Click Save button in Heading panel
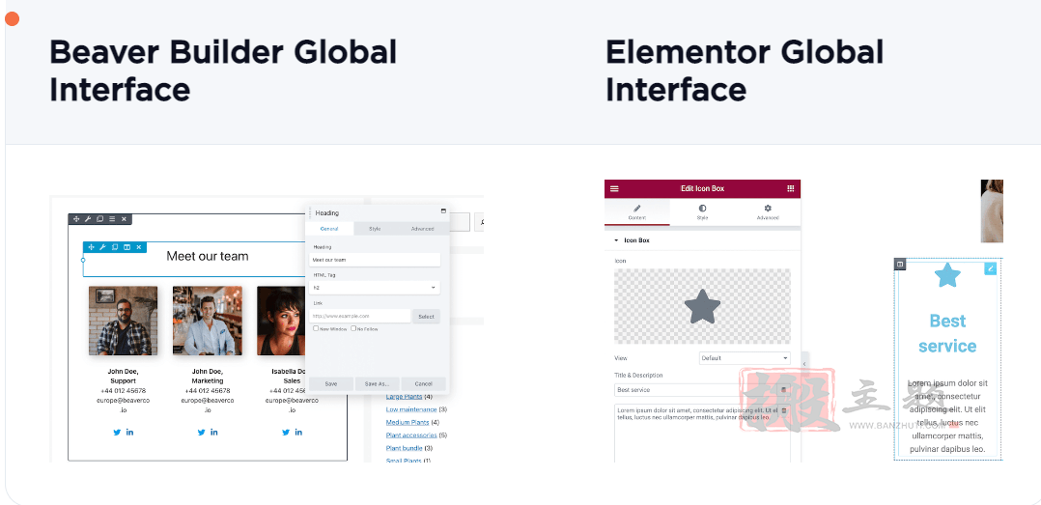 pyautogui.click(x=330, y=383)
